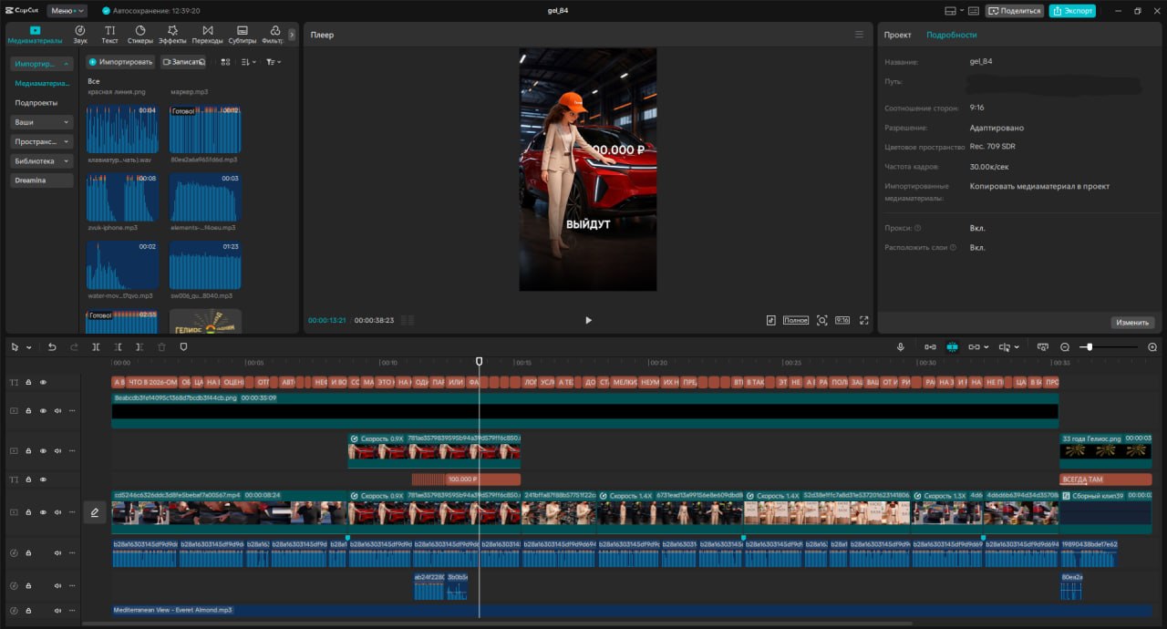Open the Переходы tab
Image resolution: width=1167 pixels, height=629 pixels.
208,35
